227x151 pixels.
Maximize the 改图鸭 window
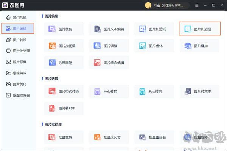pyautogui.click(x=213, y=5)
